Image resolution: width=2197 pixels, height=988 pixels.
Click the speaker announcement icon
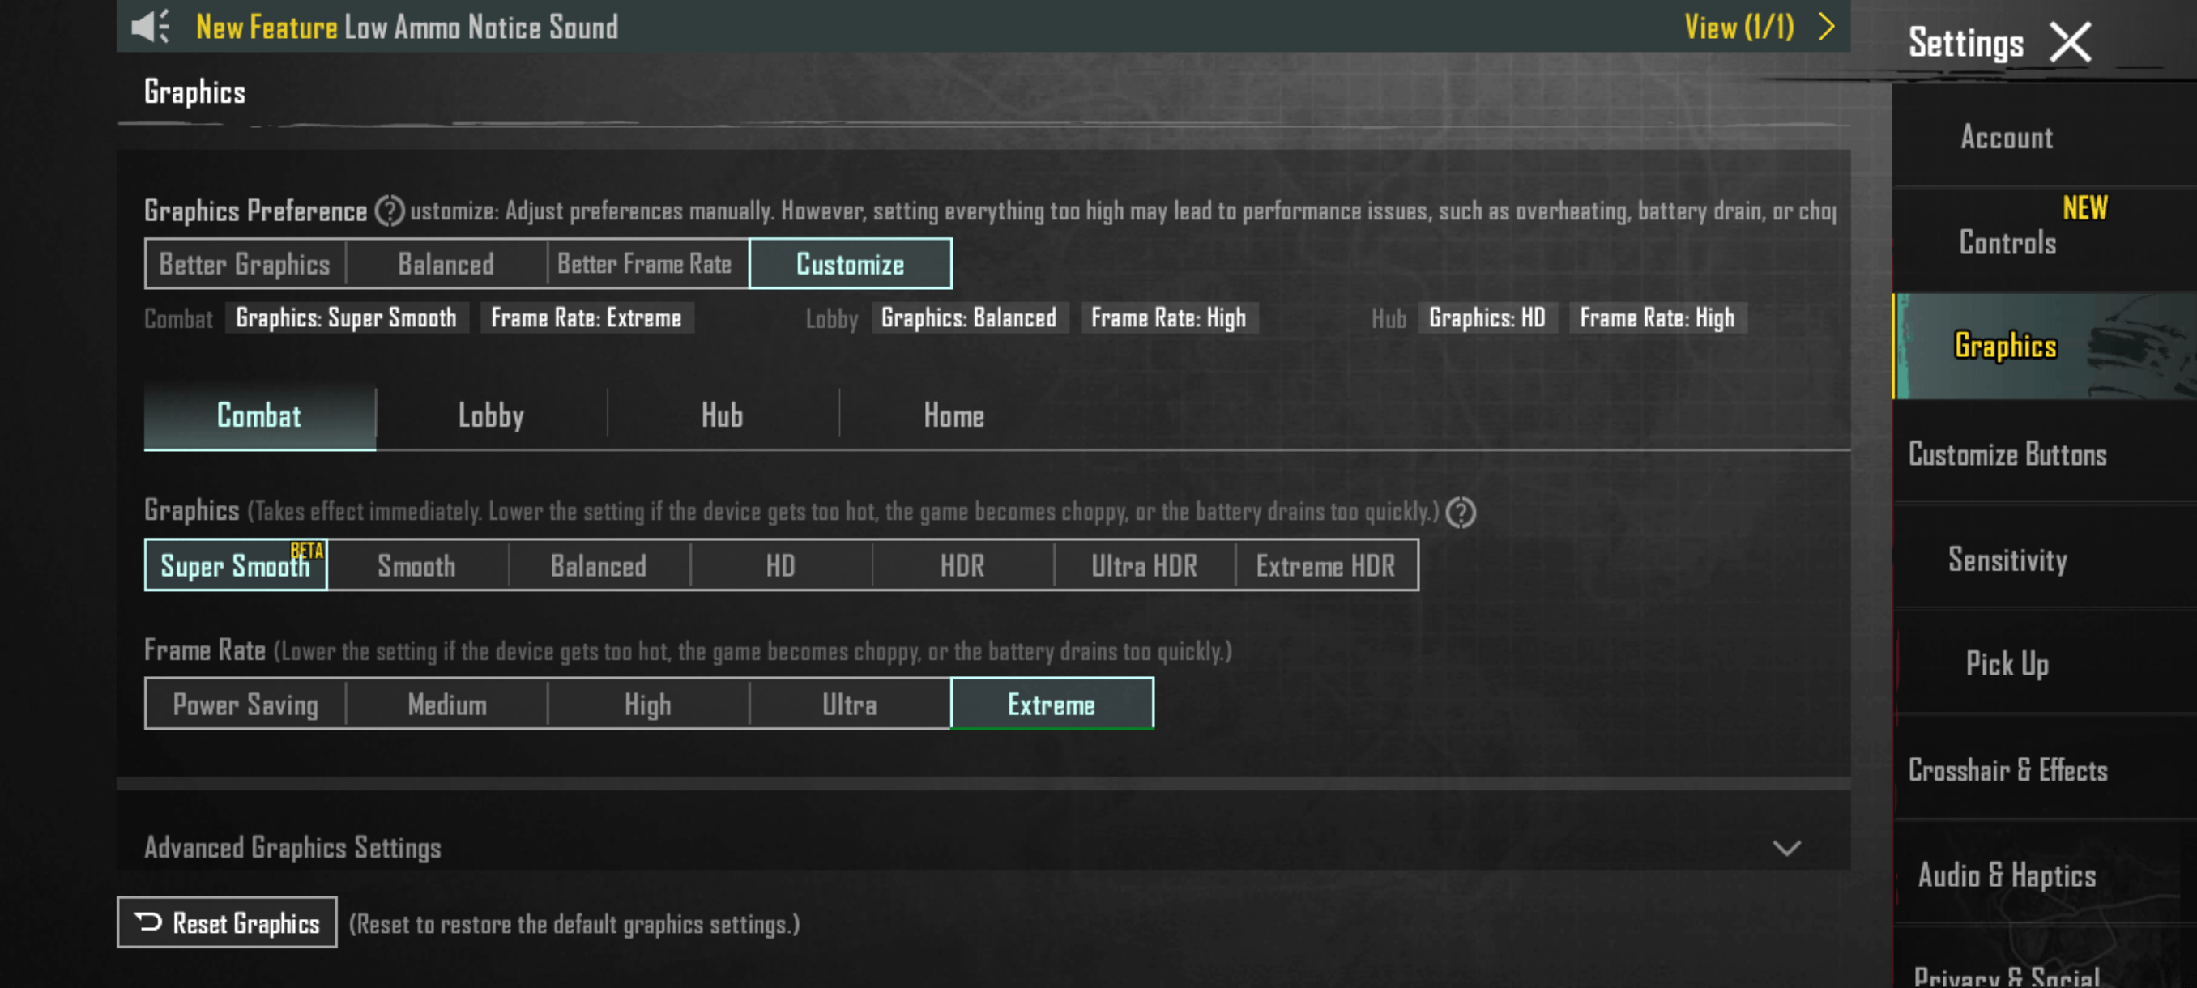click(x=151, y=27)
